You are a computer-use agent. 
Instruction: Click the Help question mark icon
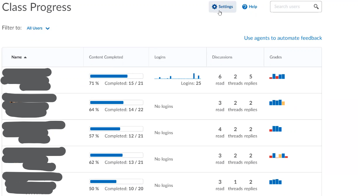point(245,7)
